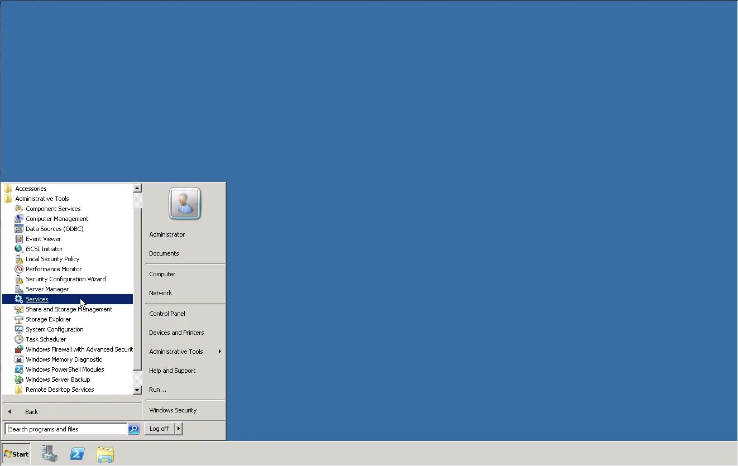Expand the Administrative Tools submenu arrow
This screenshot has width=738, height=466.
[220, 352]
